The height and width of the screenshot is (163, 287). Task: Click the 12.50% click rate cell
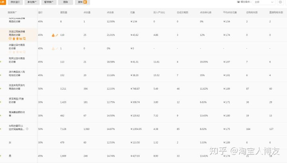(x=111, y=22)
